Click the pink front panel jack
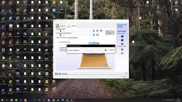This screenshot has height=102, width=182. (122, 53)
